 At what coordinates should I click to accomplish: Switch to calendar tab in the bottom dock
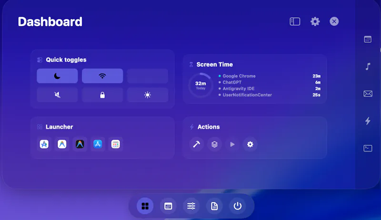point(168,206)
